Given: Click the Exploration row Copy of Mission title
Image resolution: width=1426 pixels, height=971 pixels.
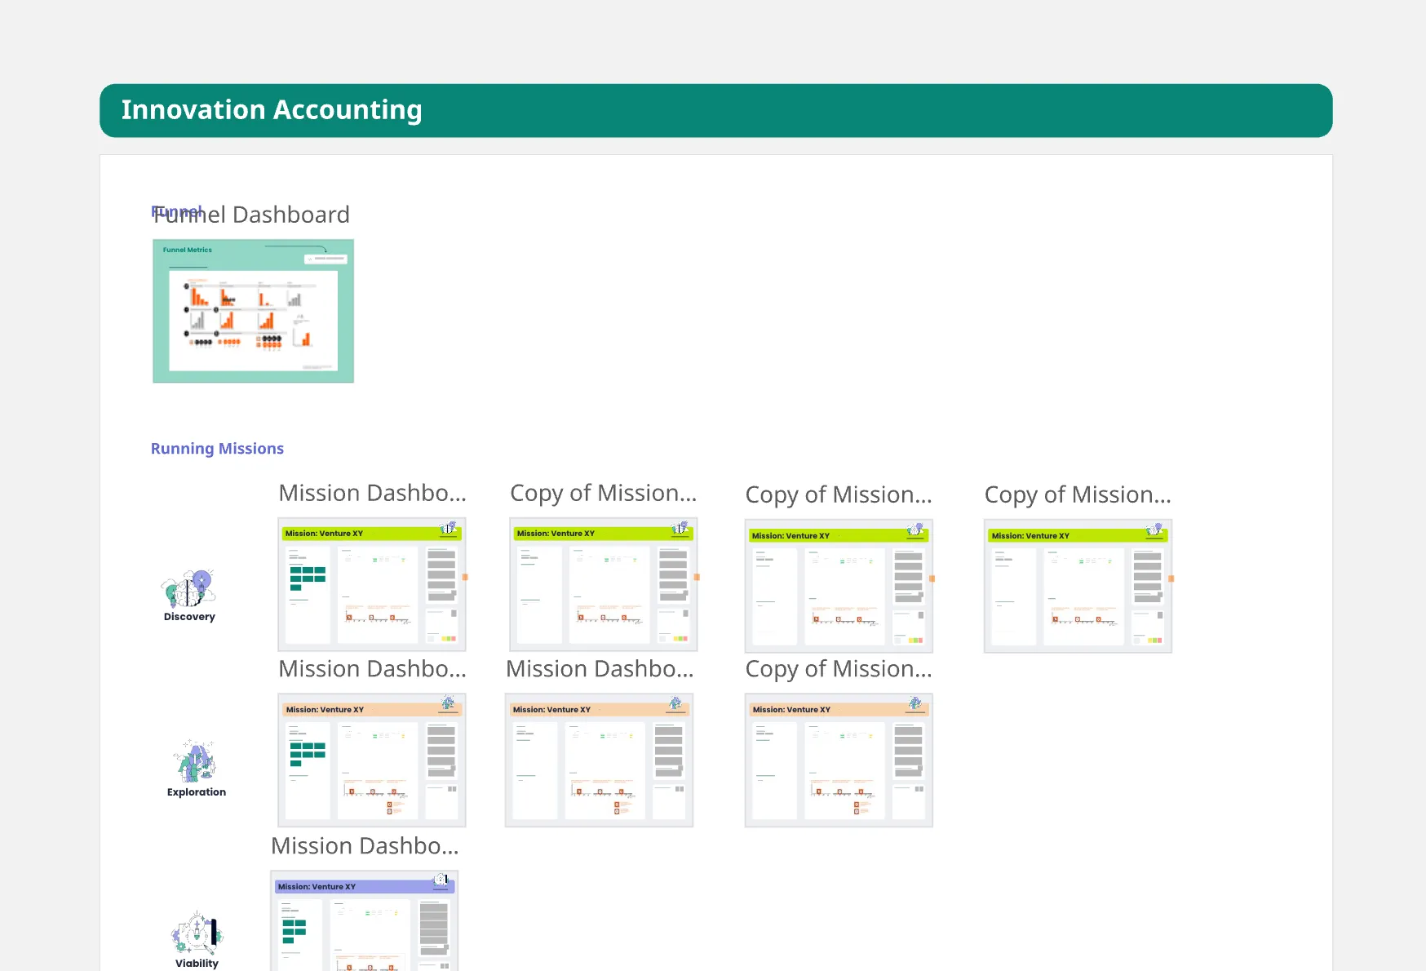Looking at the screenshot, I should [x=839, y=670].
